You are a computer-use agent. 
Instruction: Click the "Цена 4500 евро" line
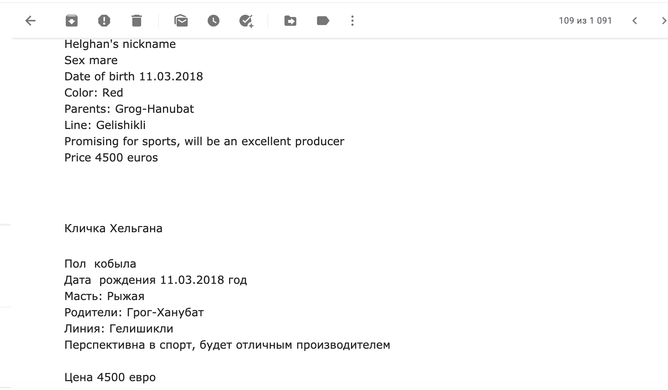(x=110, y=377)
